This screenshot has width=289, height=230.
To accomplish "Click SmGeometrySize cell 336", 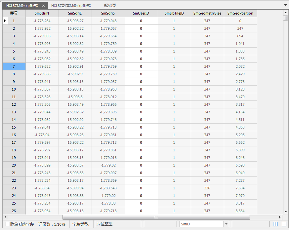I will click(207, 188).
